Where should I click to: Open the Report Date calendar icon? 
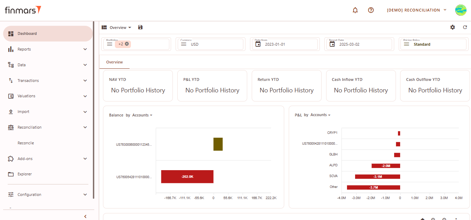(x=332, y=44)
